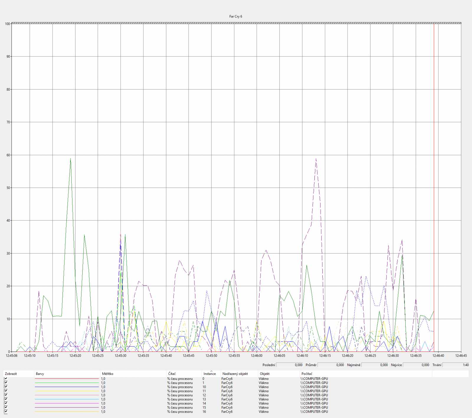Click the 12:45:06 start time label
This screenshot has width=472, height=418.
(x=12, y=356)
